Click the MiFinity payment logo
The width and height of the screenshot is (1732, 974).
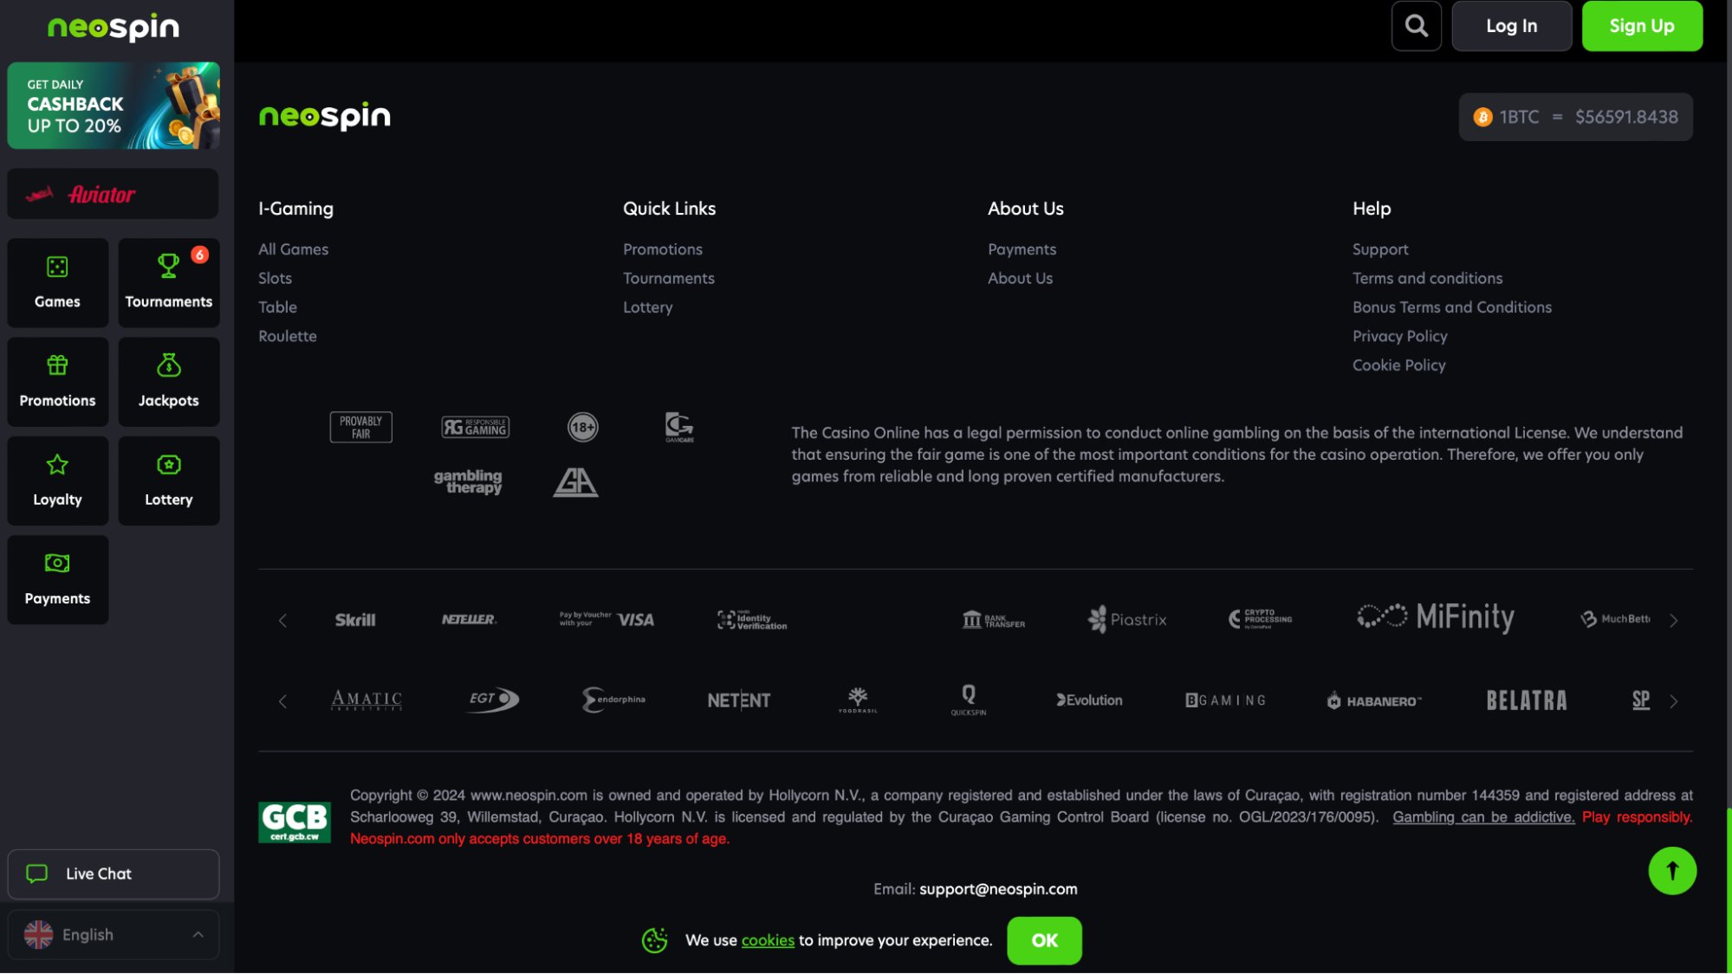[1436, 616]
